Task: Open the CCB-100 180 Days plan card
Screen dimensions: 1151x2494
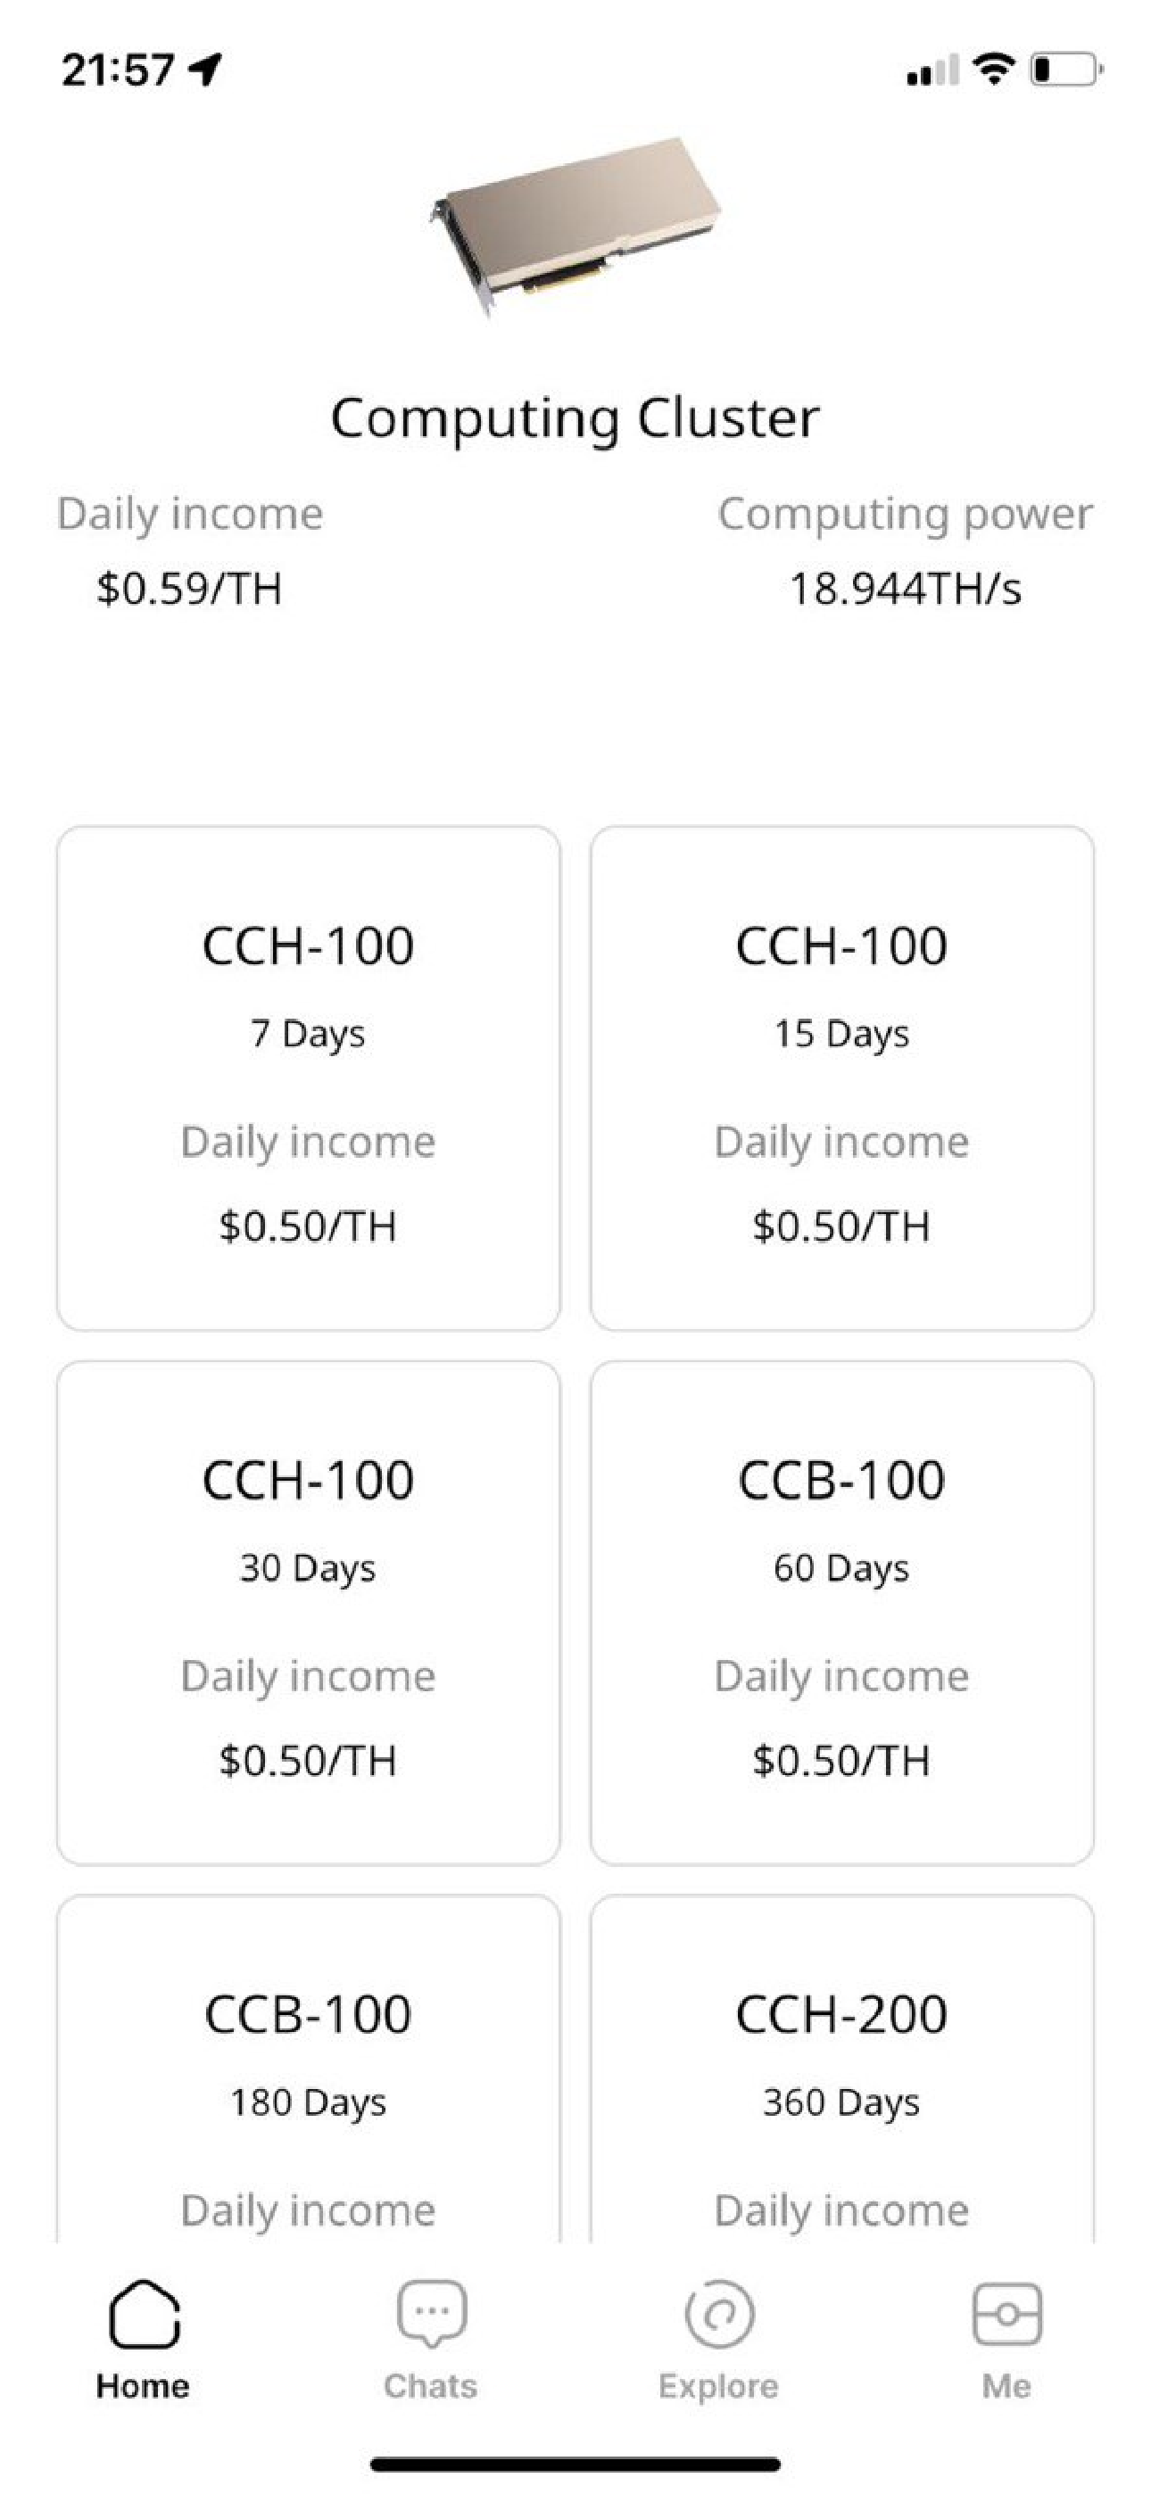Action: [x=308, y=2069]
